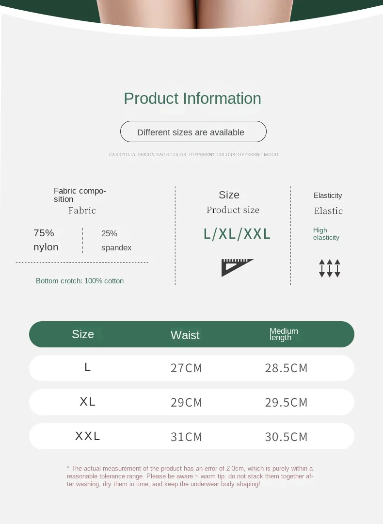Click the High elasticity label
Image resolution: width=383 pixels, height=524 pixels.
point(326,234)
